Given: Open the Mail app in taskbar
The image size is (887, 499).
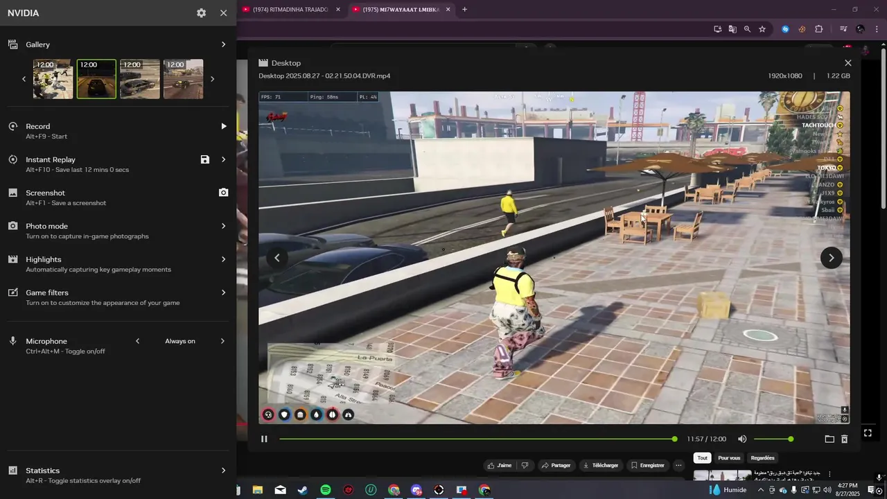Looking at the screenshot, I should click(x=280, y=490).
